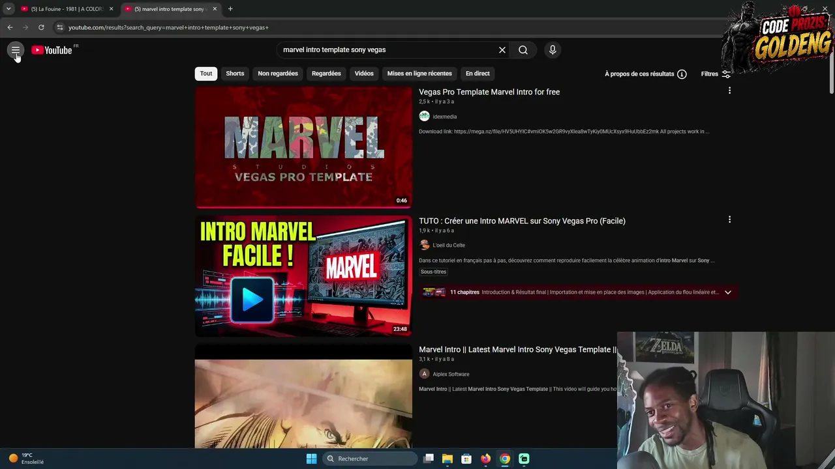Open title Vegas Pro Template Marvel Intro for free
835x469 pixels.
489,92
